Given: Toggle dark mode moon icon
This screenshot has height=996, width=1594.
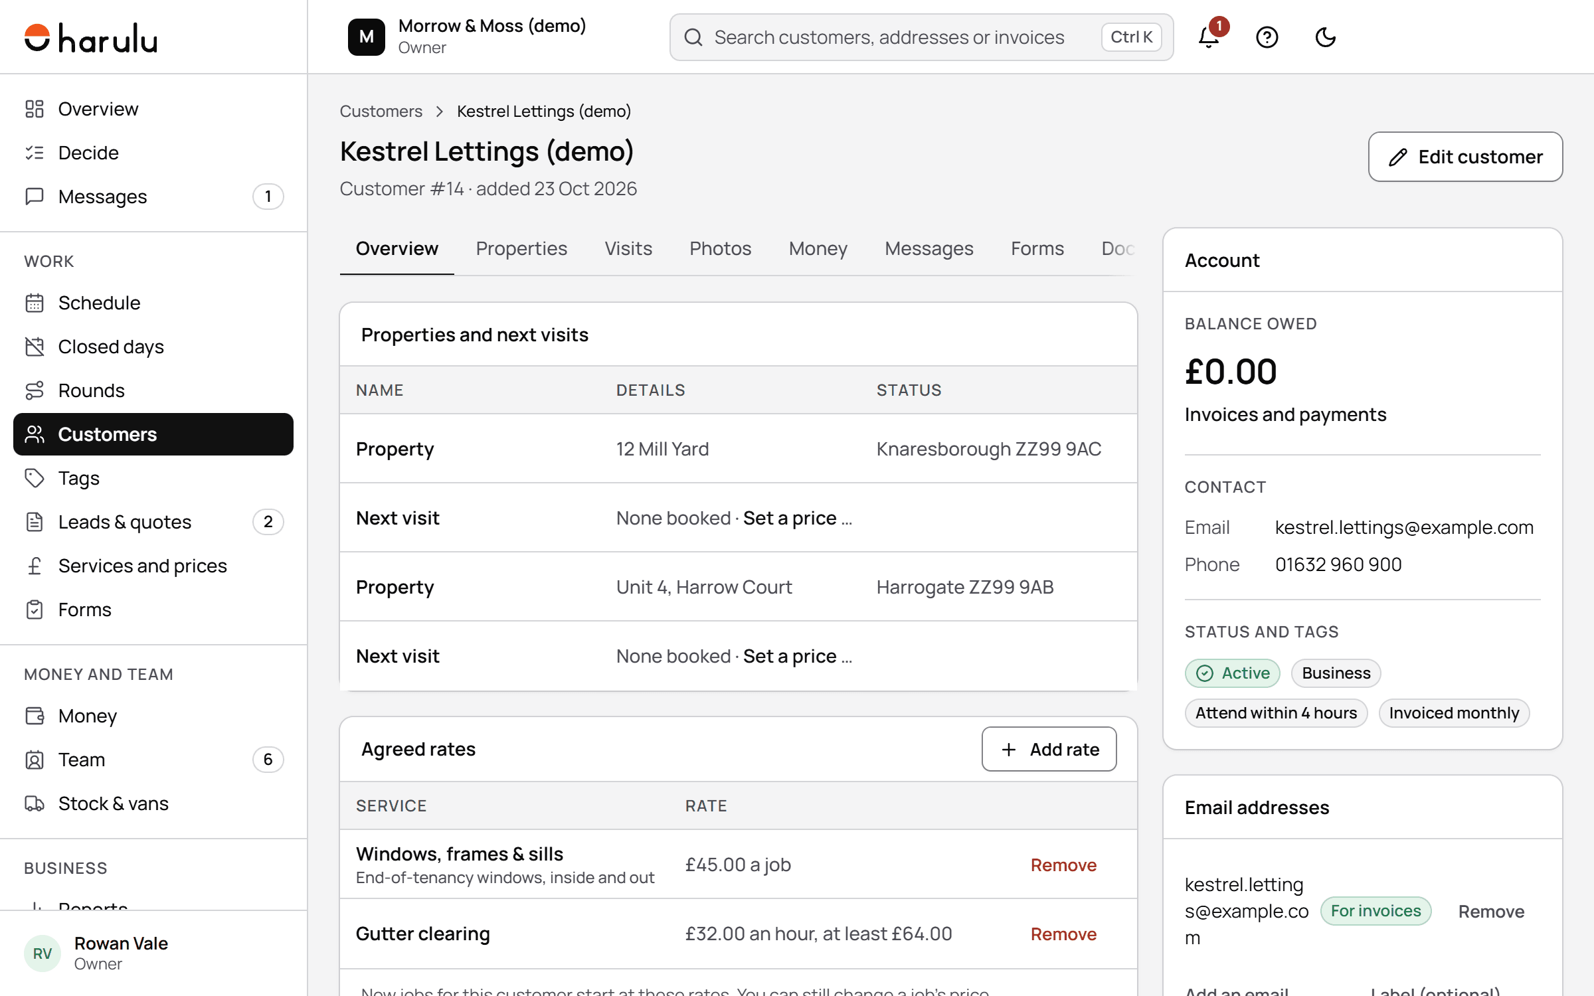Looking at the screenshot, I should [x=1325, y=37].
